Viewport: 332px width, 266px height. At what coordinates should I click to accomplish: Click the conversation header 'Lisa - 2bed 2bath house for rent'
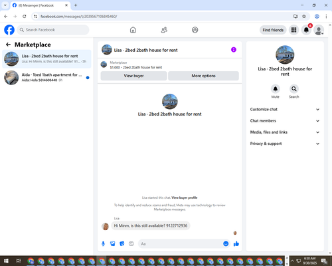(145, 50)
